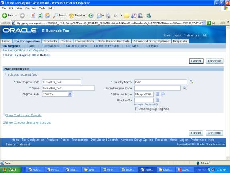
Task: Open the Tax Rates subtab
Action: (x=132, y=46)
